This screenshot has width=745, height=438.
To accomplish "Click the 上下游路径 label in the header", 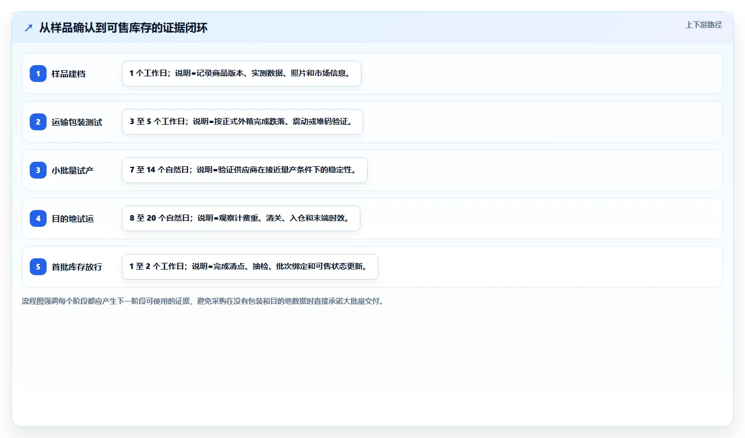I will (703, 25).
